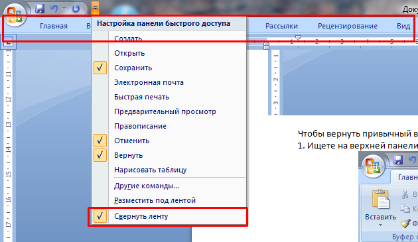Viewport: 418px width, 242px height.
Task: Click the scissors Cut icon
Action: (405, 194)
